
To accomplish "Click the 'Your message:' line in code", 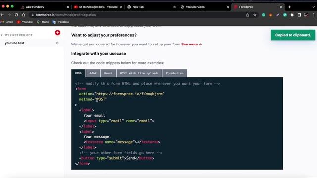I will pos(97,137).
